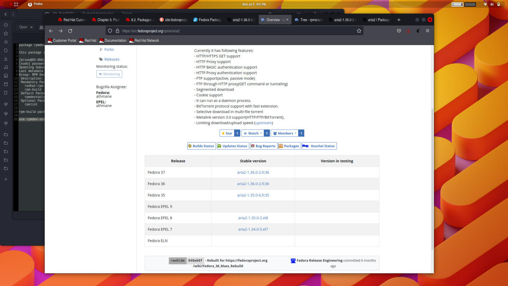Click the Wi-Fi network status icon
Image resolution: width=508 pixels, height=286 pixels.
(x=485, y=4)
